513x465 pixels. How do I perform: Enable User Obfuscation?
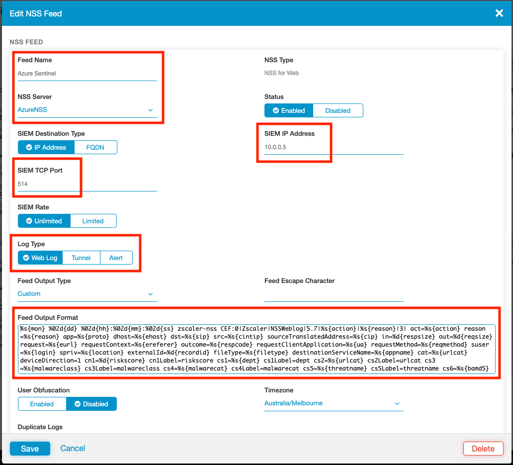pyautogui.click(x=42, y=404)
